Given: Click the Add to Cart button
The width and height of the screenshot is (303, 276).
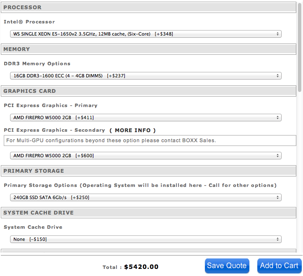Looking at the screenshot, I should point(279,266).
